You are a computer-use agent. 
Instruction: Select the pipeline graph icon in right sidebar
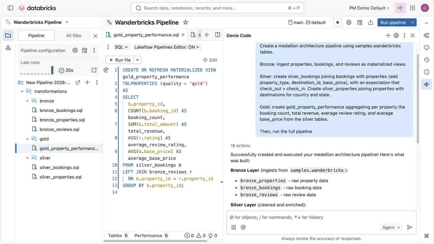(426, 36)
